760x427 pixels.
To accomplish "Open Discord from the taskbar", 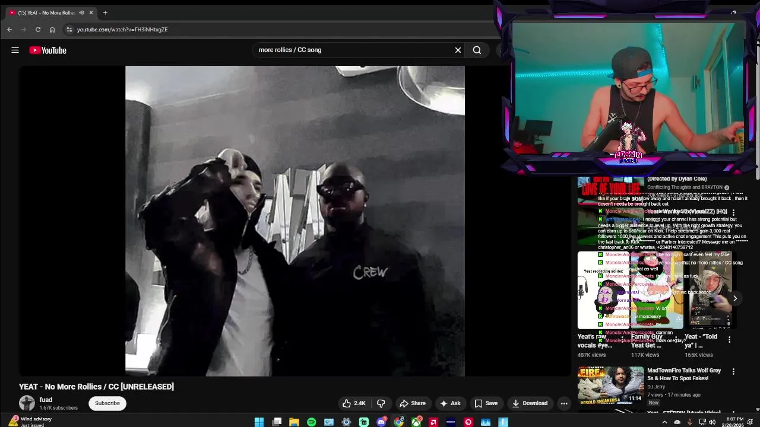I will pos(381,422).
